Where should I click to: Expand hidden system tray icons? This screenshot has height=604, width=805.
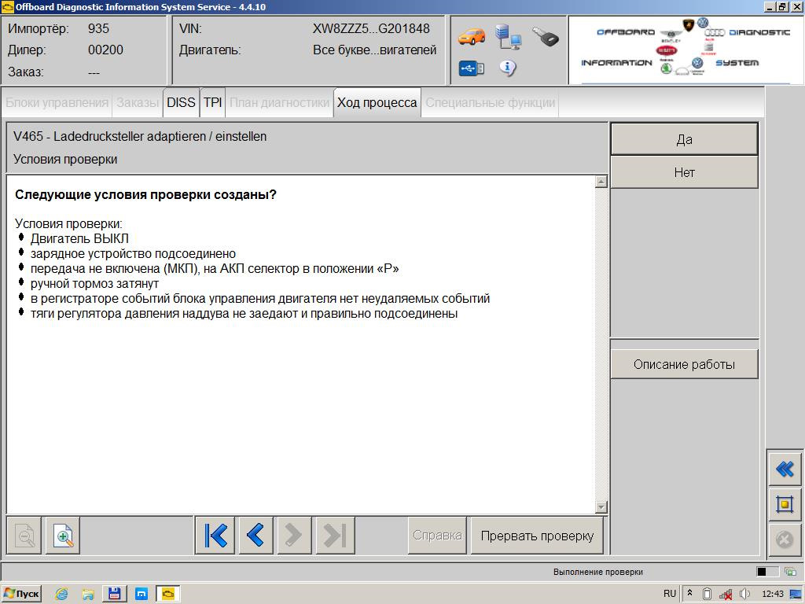pos(690,594)
